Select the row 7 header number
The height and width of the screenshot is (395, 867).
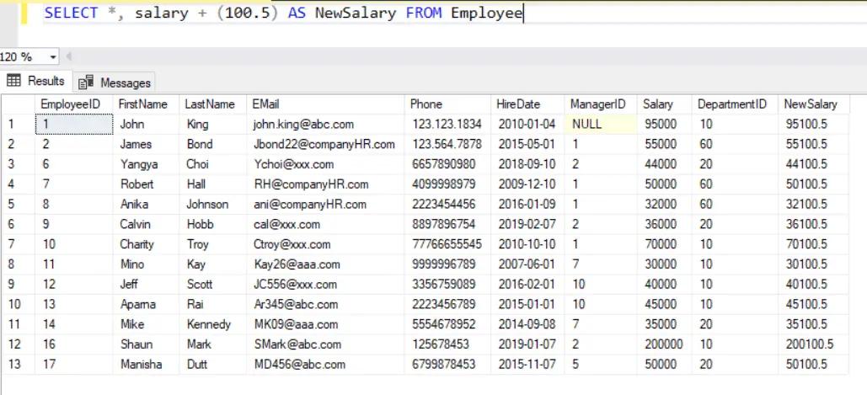click(13, 244)
